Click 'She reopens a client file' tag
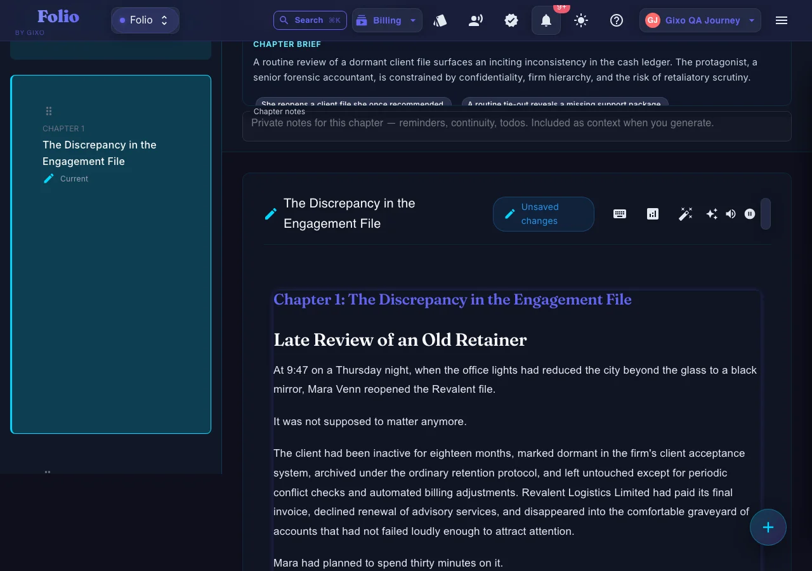The image size is (812, 571). [353, 103]
